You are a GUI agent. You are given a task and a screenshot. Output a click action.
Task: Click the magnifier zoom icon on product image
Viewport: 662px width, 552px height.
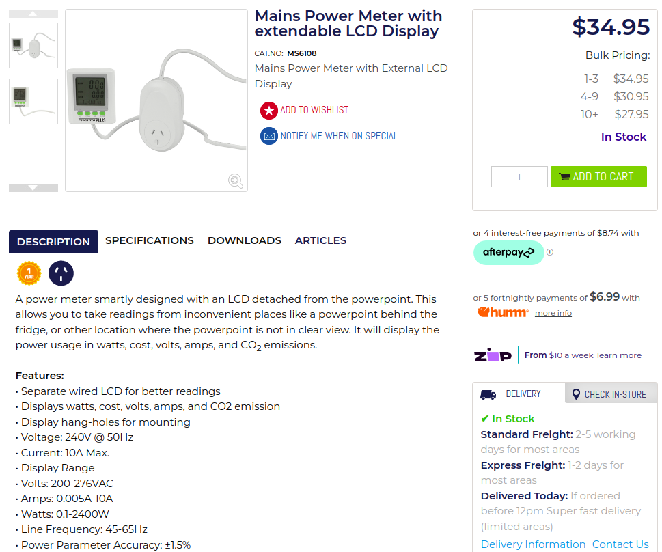pos(235,180)
